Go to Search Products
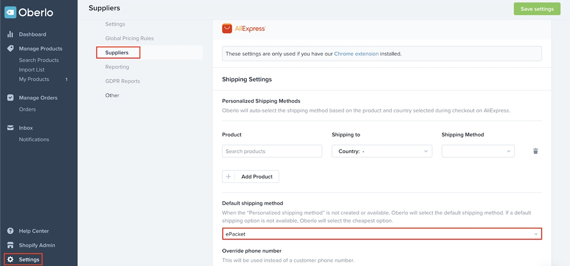570x266 pixels. (39, 60)
